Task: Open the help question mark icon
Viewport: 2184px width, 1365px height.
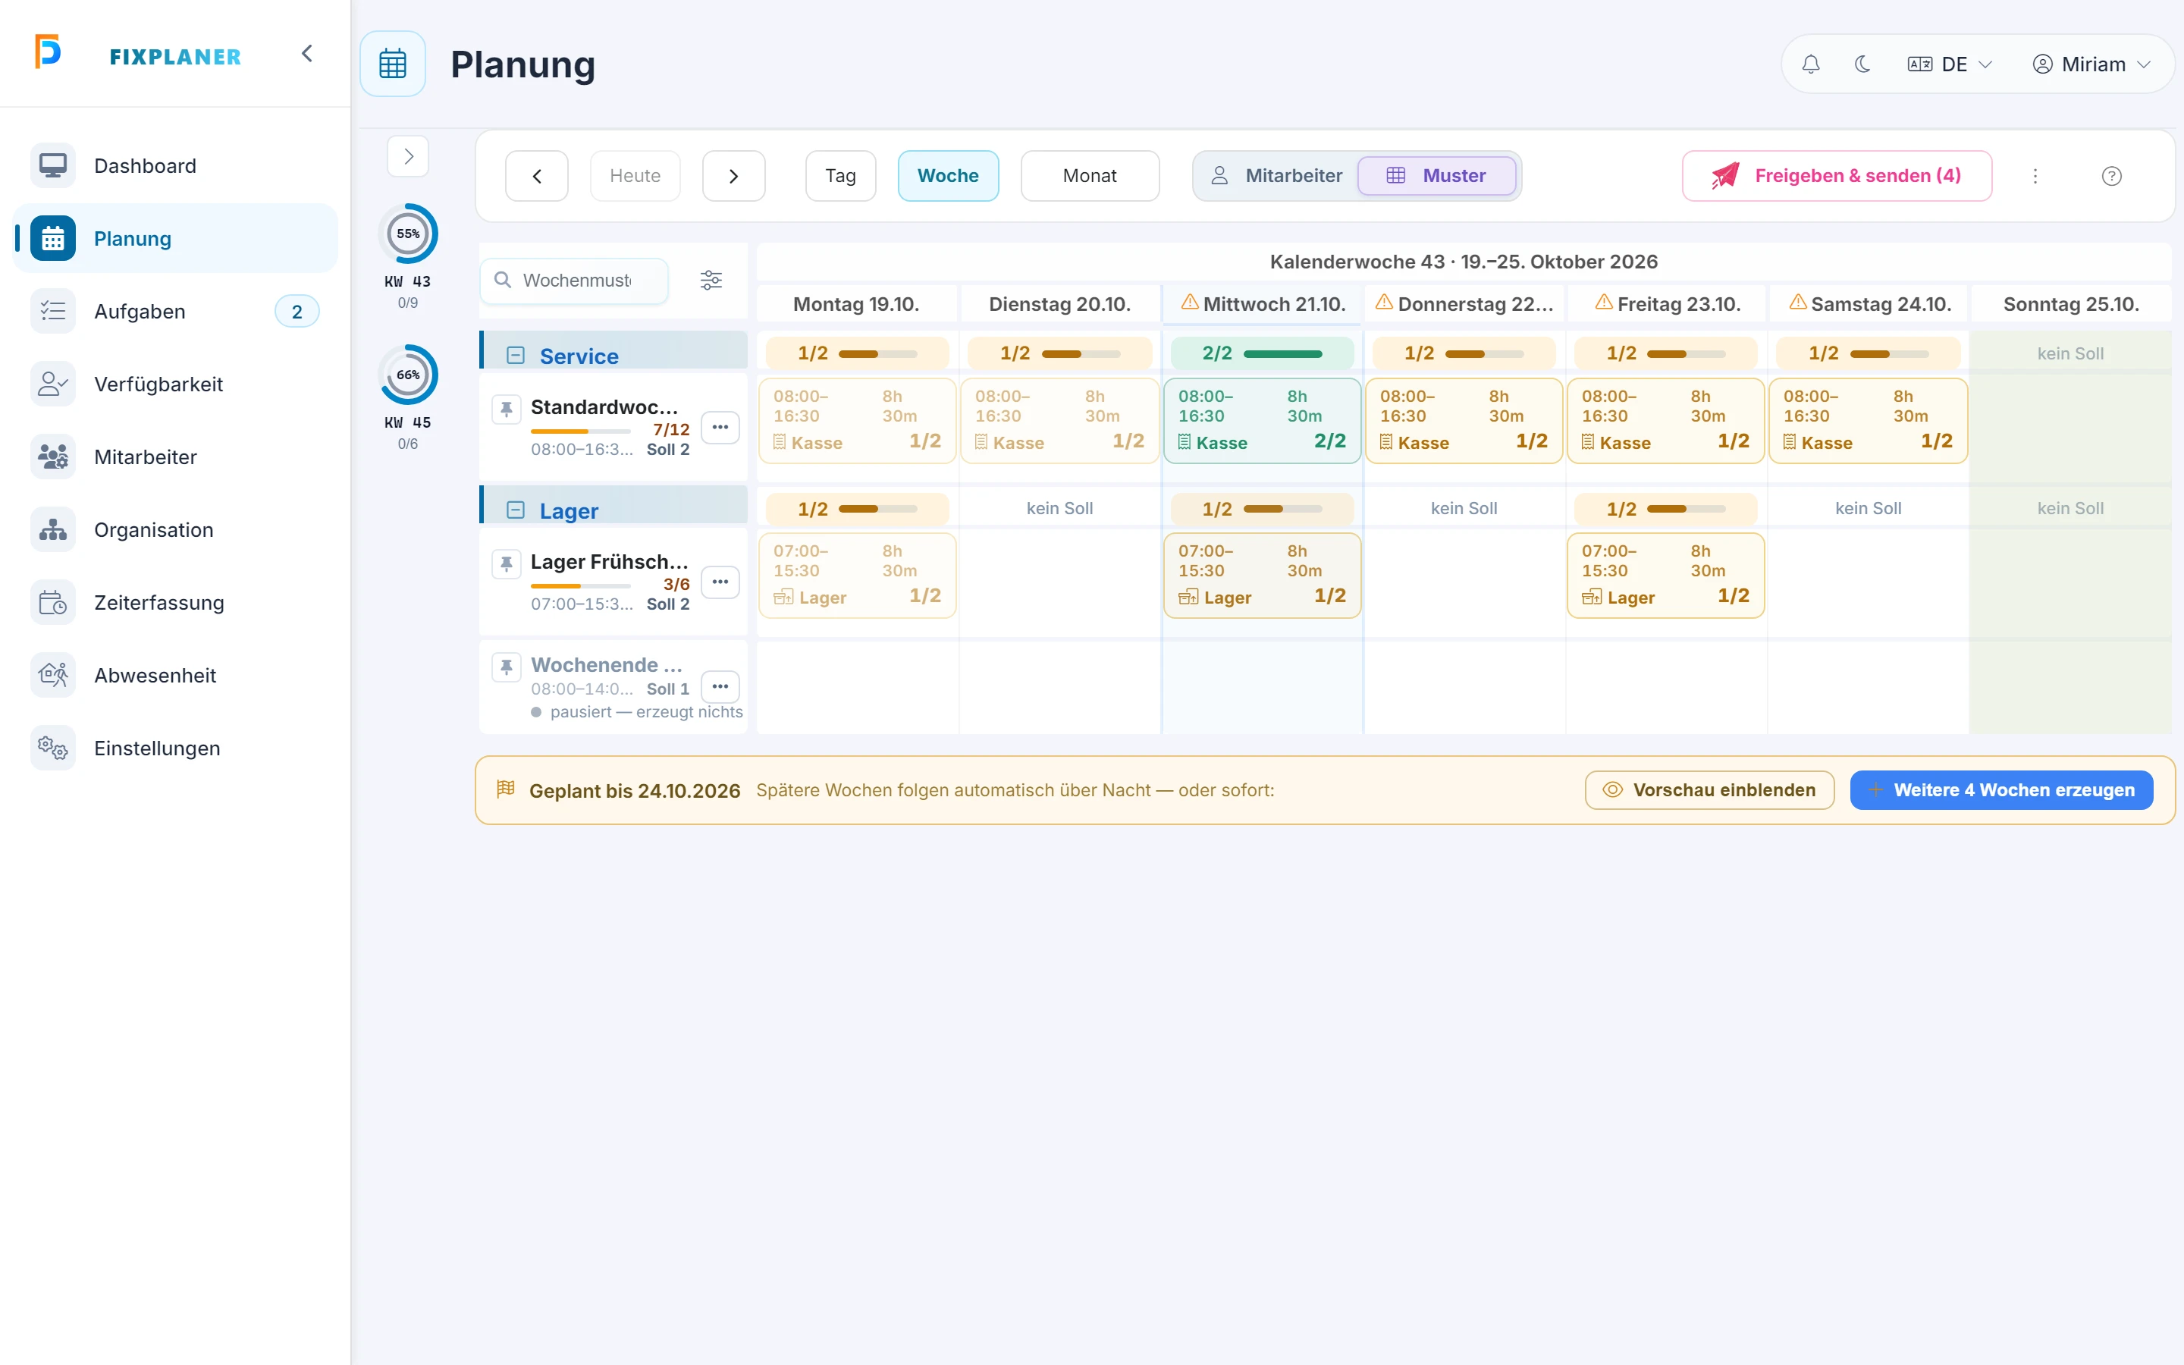Action: pyautogui.click(x=2111, y=176)
